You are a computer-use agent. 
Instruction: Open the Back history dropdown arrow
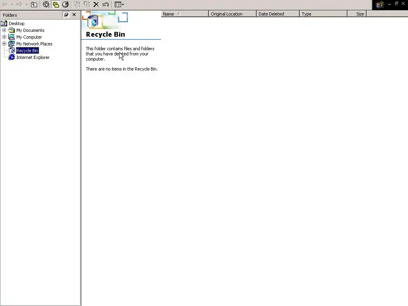(12, 4)
